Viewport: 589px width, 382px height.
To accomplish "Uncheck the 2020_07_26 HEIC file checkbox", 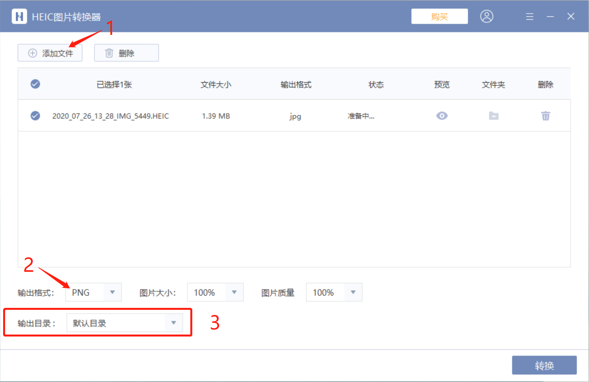I will (x=35, y=116).
